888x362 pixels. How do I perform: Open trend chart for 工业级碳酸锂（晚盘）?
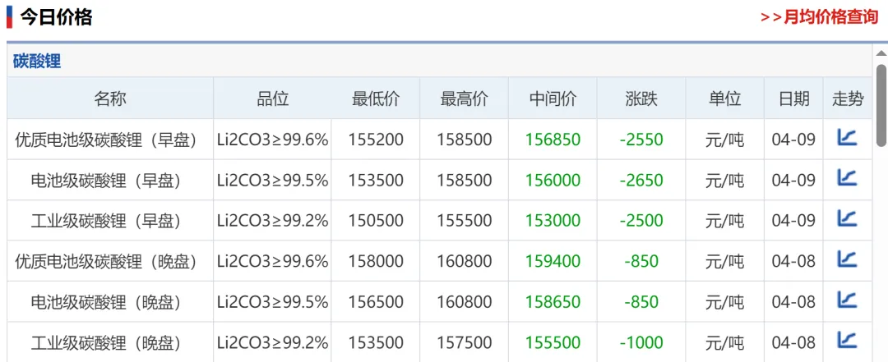pos(847,340)
